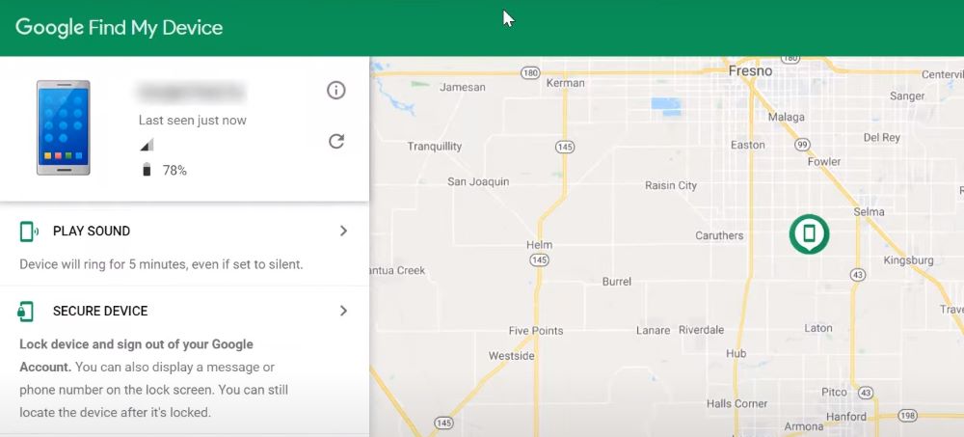Click the Westside map label
964x437 pixels.
pos(512,356)
